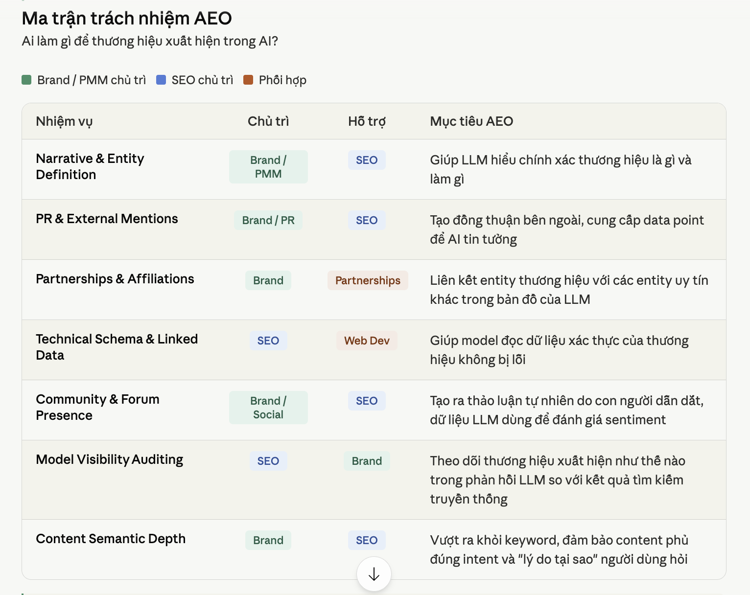Click the SEO tag in PR & External Mentions row
This screenshot has height=595, width=750.
[367, 220]
